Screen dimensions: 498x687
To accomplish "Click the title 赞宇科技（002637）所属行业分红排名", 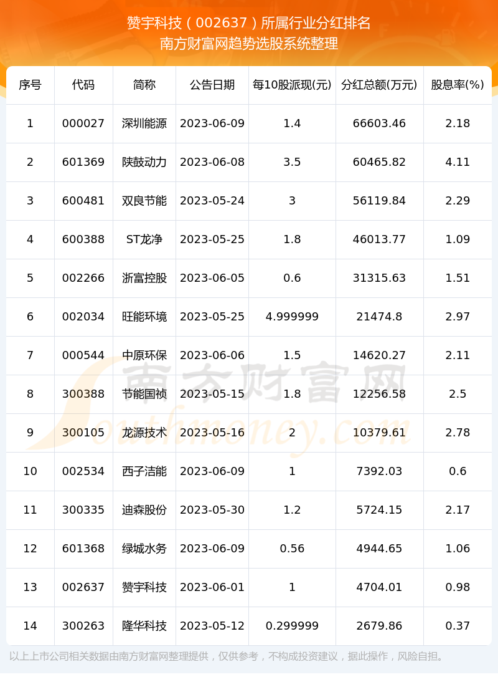I will (x=249, y=23).
